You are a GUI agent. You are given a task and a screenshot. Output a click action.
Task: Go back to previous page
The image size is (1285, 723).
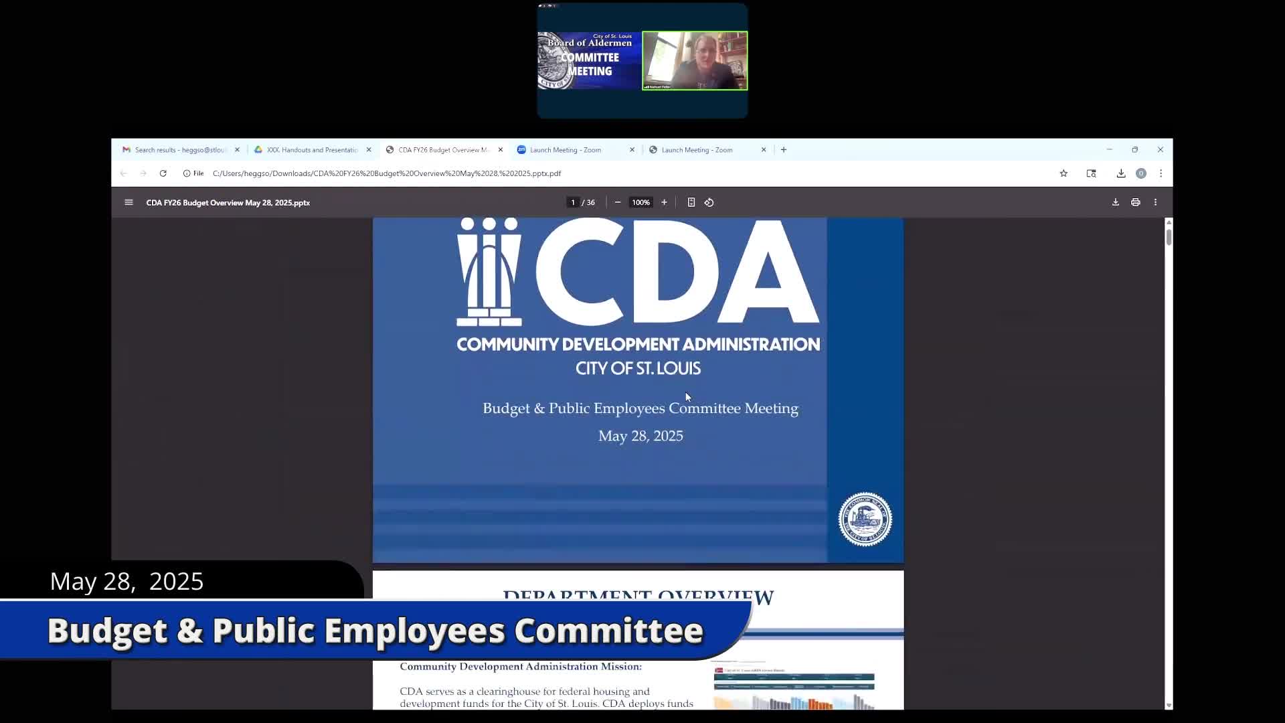coord(124,173)
